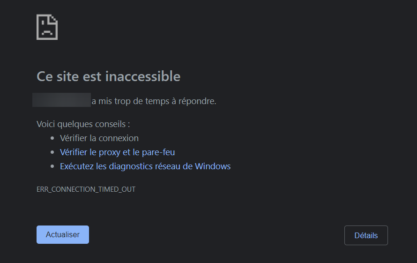Click the sad page error icon
Viewport: 417px width, 263px height.
click(x=47, y=27)
